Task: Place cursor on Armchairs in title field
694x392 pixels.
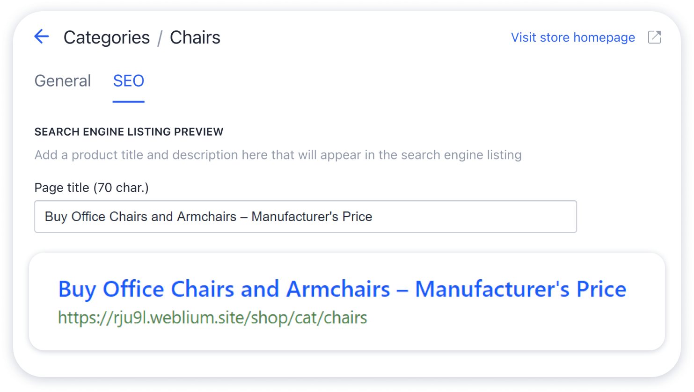Action: 207,217
